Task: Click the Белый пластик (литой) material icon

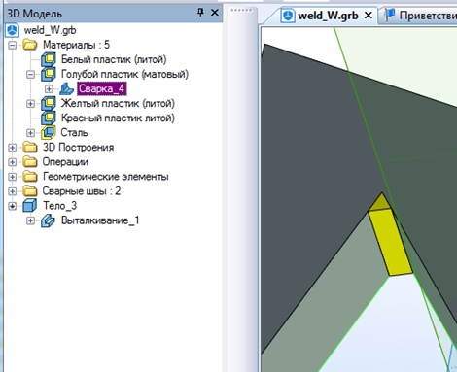Action: 48,59
